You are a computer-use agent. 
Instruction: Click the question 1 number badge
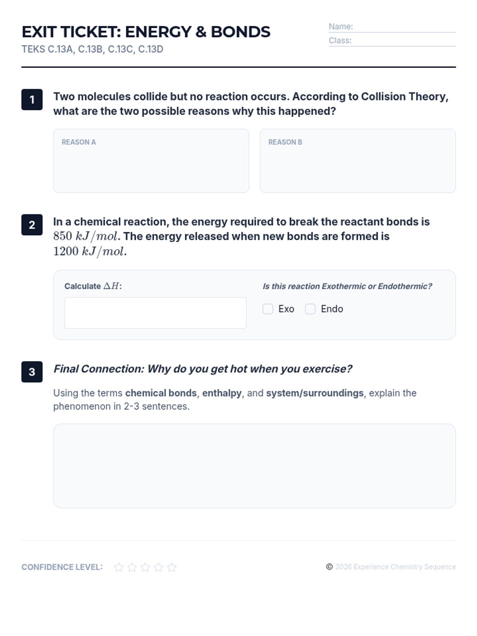[32, 99]
